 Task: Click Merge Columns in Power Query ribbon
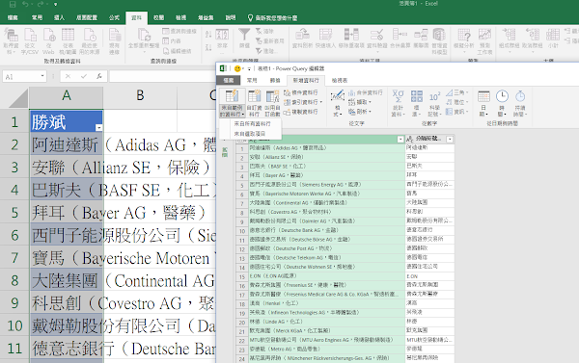pyautogui.click(x=365, y=92)
